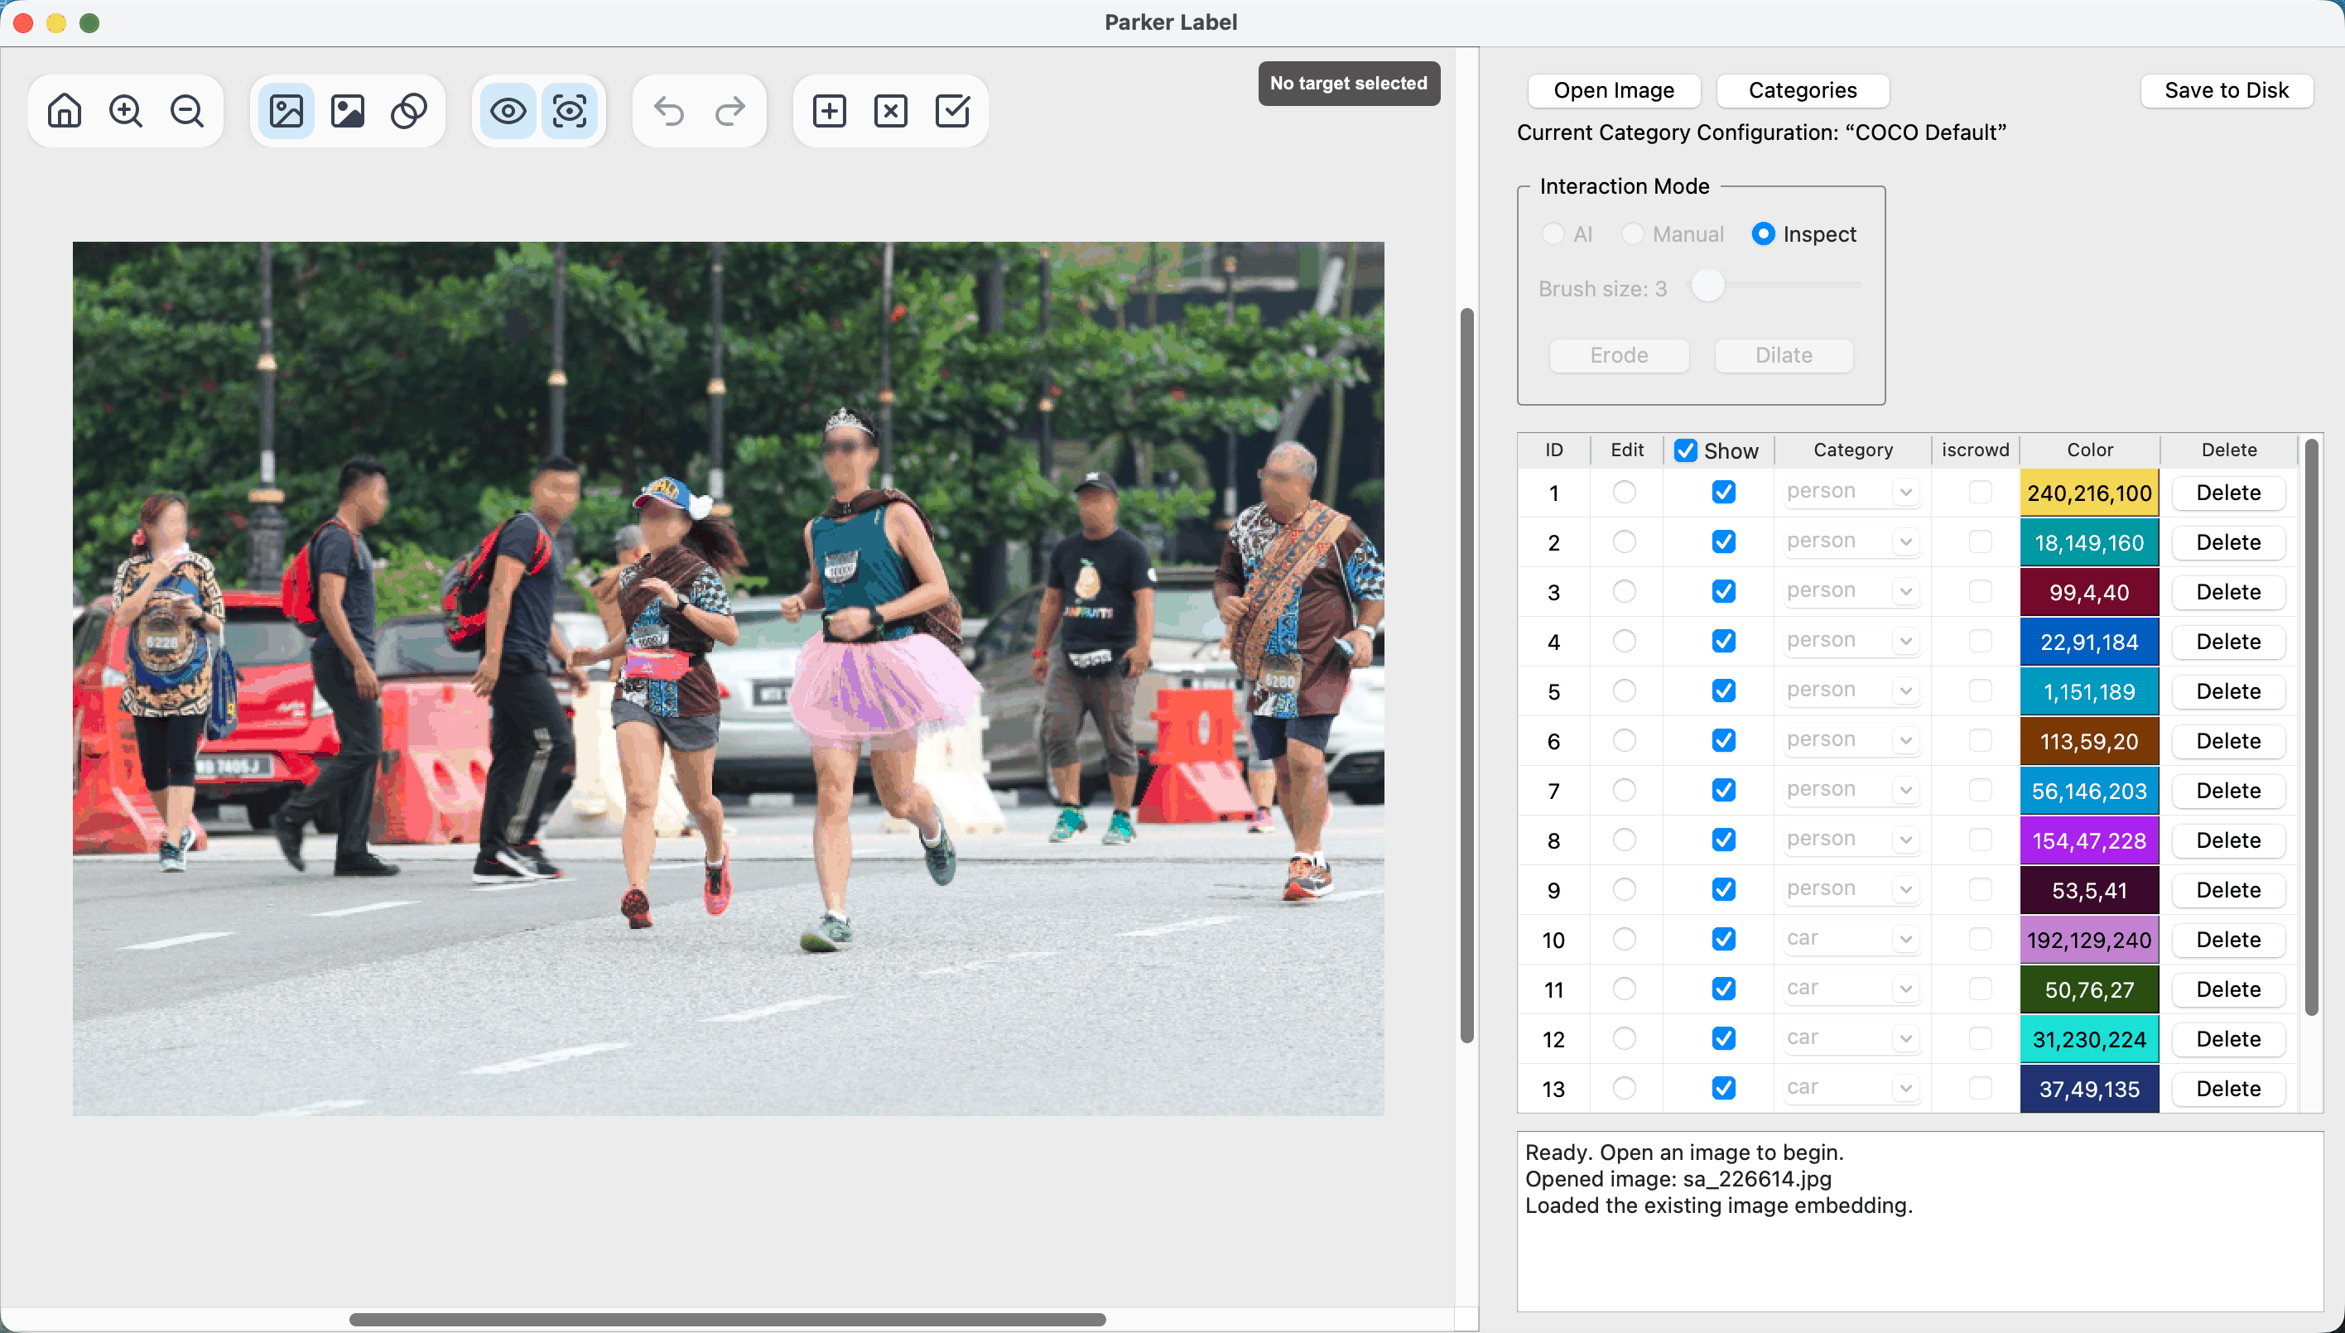Click the canvas vertical scrollbar
This screenshot has height=1333, width=2345.
pos(1466,676)
